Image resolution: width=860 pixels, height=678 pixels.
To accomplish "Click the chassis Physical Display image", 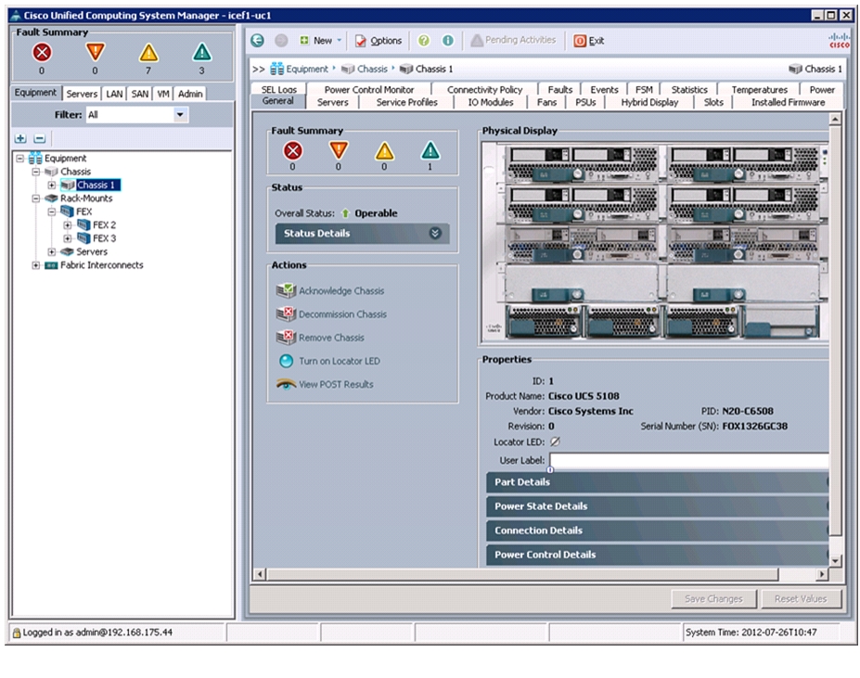I will point(654,241).
